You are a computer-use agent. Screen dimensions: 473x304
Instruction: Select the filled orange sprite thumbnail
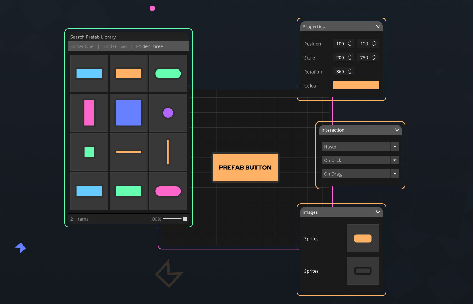363,238
